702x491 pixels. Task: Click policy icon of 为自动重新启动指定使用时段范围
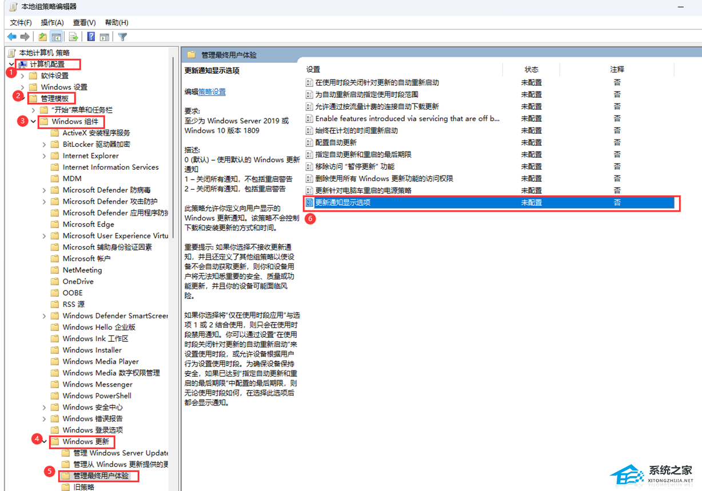(309, 94)
